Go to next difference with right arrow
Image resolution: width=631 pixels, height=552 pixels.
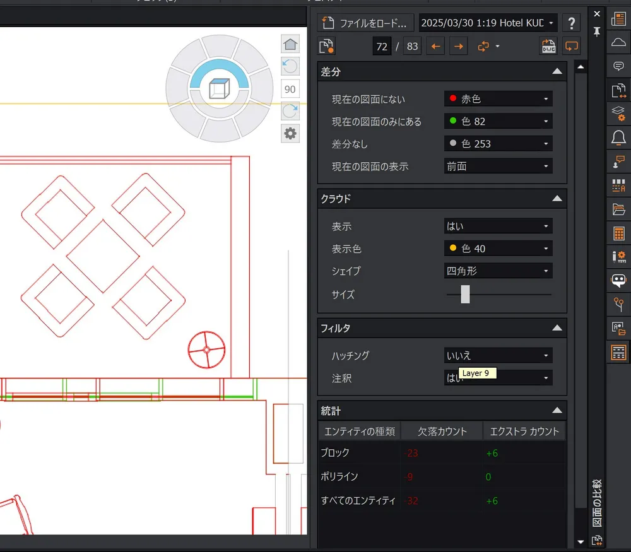point(458,47)
